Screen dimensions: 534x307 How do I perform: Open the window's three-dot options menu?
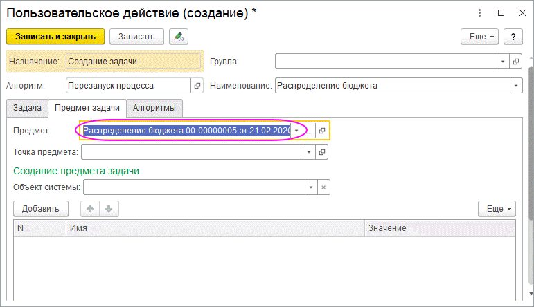(480, 12)
